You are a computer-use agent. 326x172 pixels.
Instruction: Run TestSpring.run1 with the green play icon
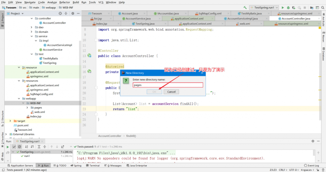[x=283, y=8]
